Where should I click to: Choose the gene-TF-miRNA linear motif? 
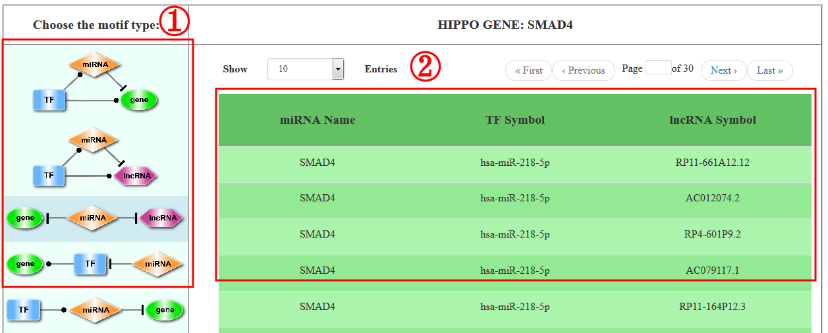(x=96, y=264)
